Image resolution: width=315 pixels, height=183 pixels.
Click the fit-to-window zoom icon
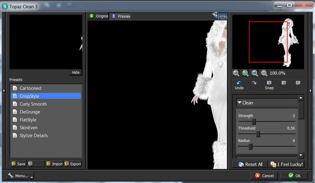pos(255,73)
